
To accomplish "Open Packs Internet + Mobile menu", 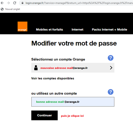I will [x=109, y=29].
